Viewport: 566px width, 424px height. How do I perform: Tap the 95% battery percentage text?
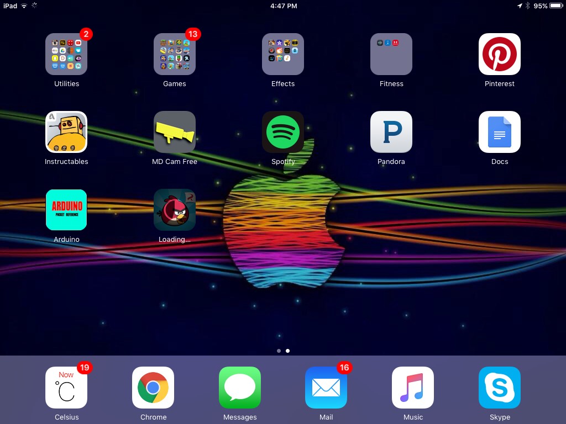coord(541,6)
